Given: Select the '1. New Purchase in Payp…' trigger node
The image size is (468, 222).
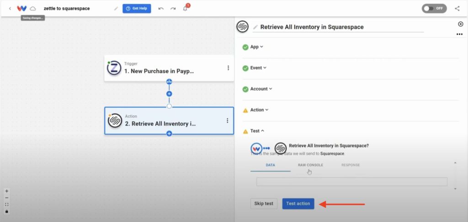Looking at the screenshot, I should [169, 68].
